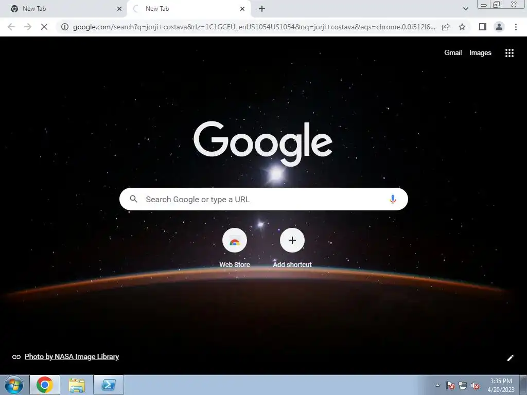Customize this page with pencil icon
Image resolution: width=527 pixels, height=395 pixels.
click(x=510, y=358)
